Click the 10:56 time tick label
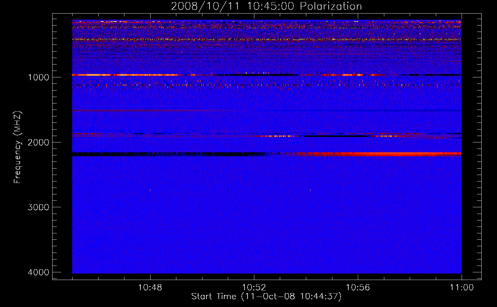The height and width of the screenshot is (307, 497). pyautogui.click(x=358, y=288)
